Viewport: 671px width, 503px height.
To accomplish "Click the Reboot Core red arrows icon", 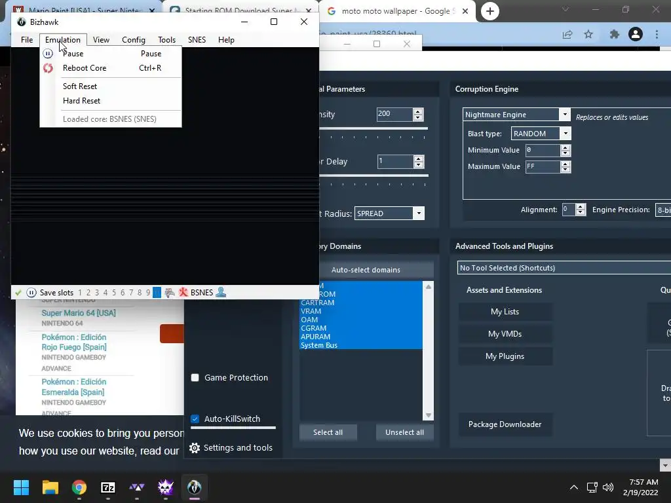I will (48, 68).
